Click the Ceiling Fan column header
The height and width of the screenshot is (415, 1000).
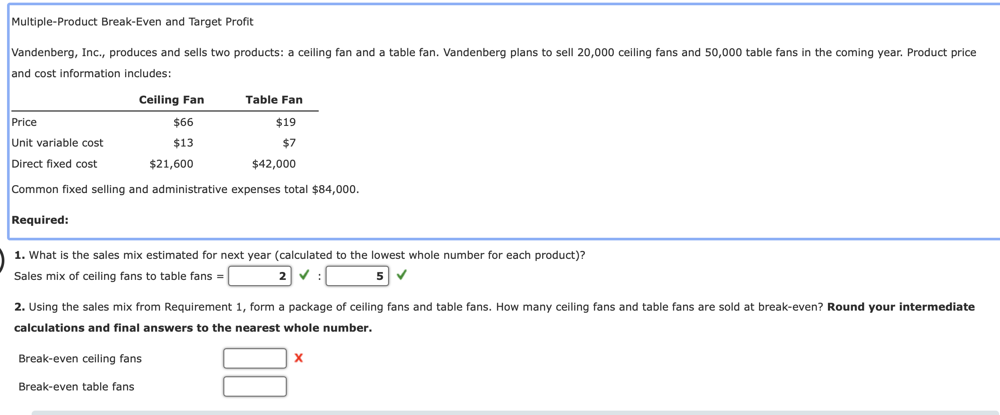(172, 100)
